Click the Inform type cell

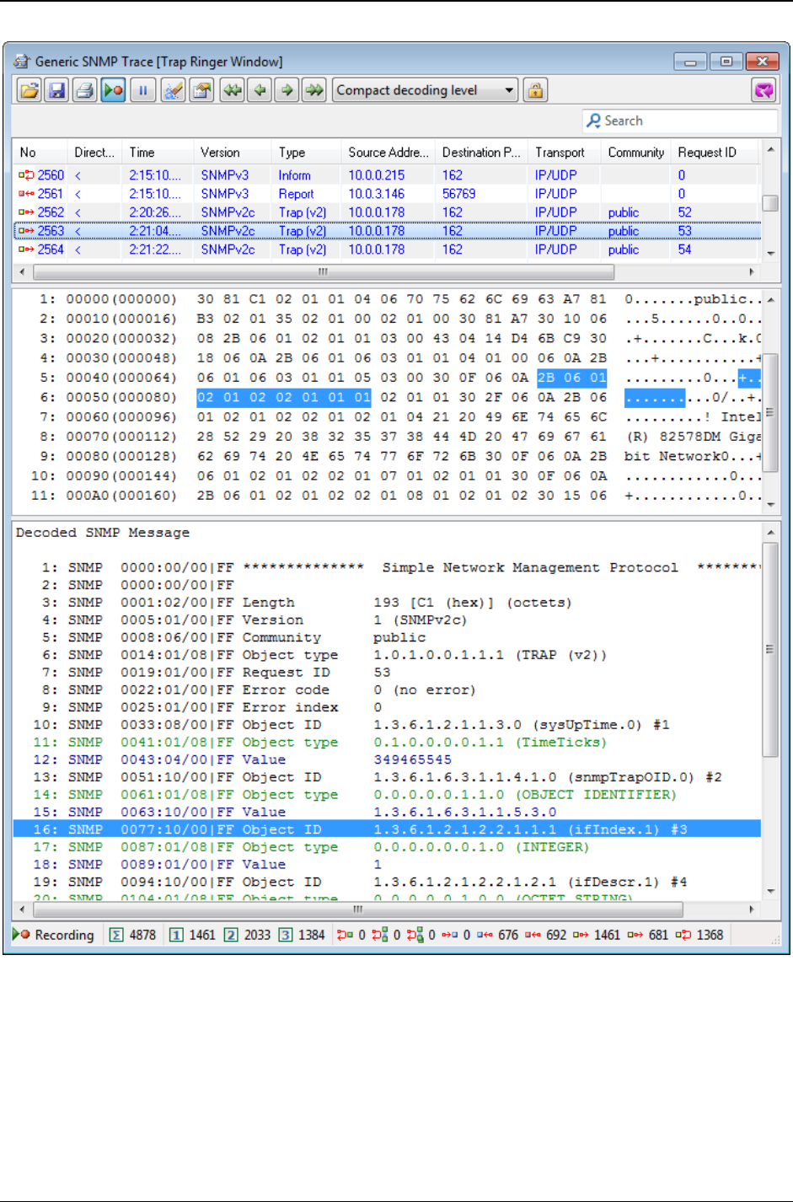(295, 175)
